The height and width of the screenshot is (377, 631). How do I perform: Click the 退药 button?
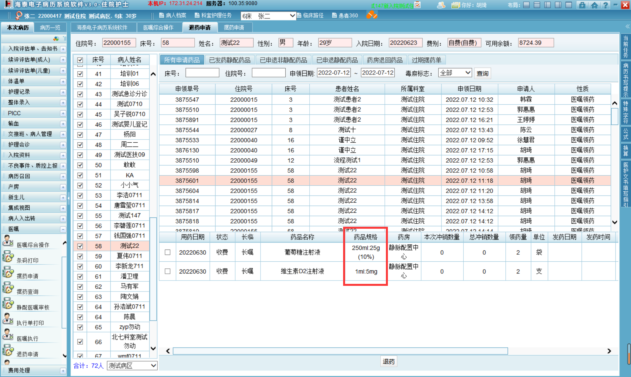pos(388,362)
